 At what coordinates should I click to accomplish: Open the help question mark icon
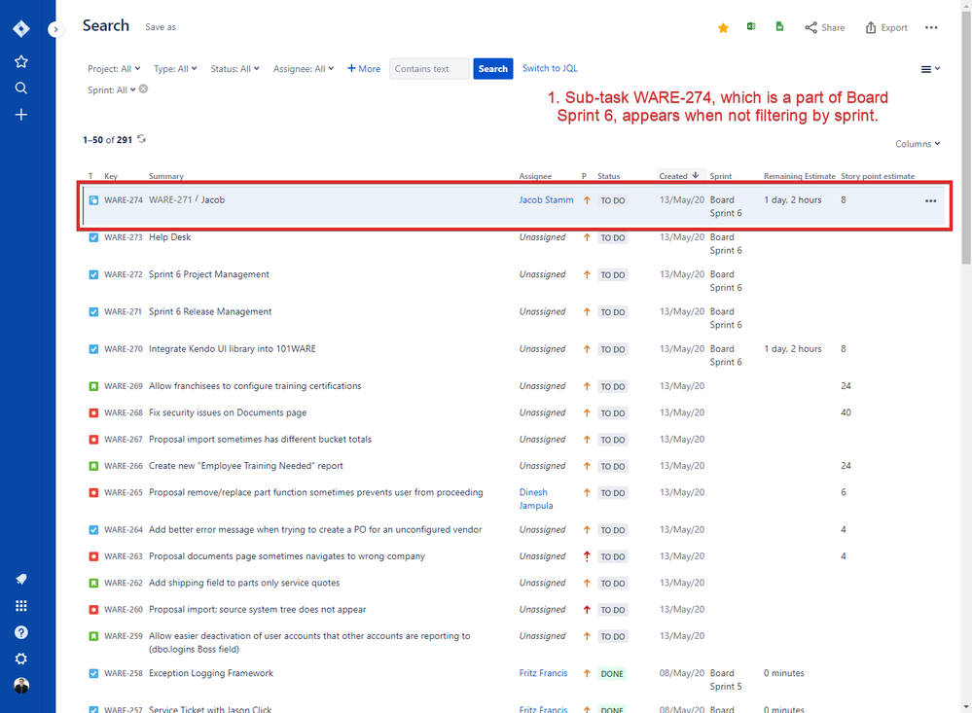20,631
